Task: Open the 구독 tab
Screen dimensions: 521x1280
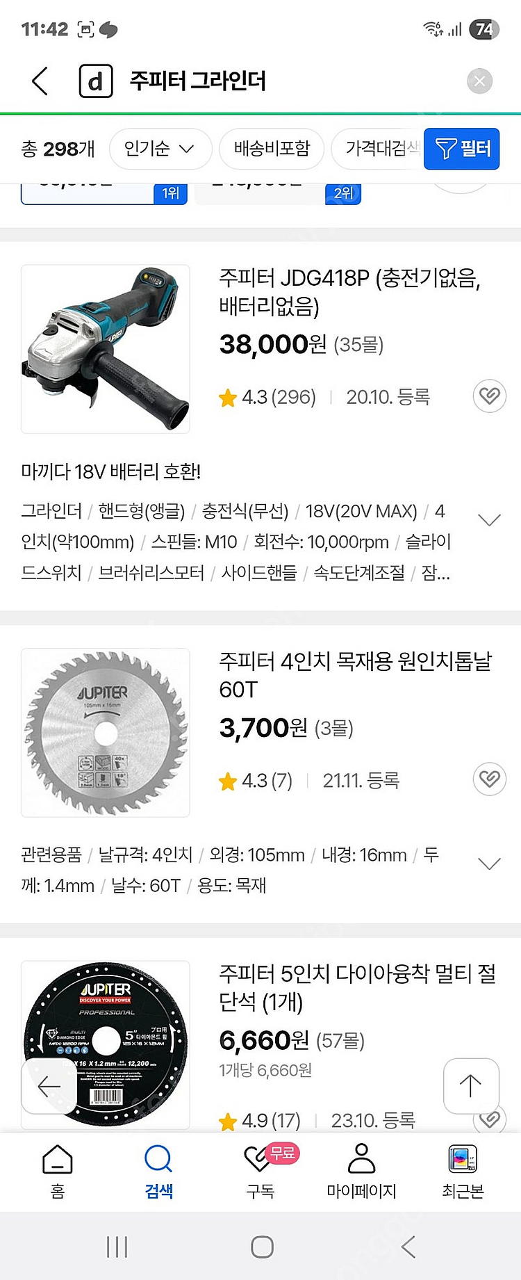Action: (x=261, y=1172)
